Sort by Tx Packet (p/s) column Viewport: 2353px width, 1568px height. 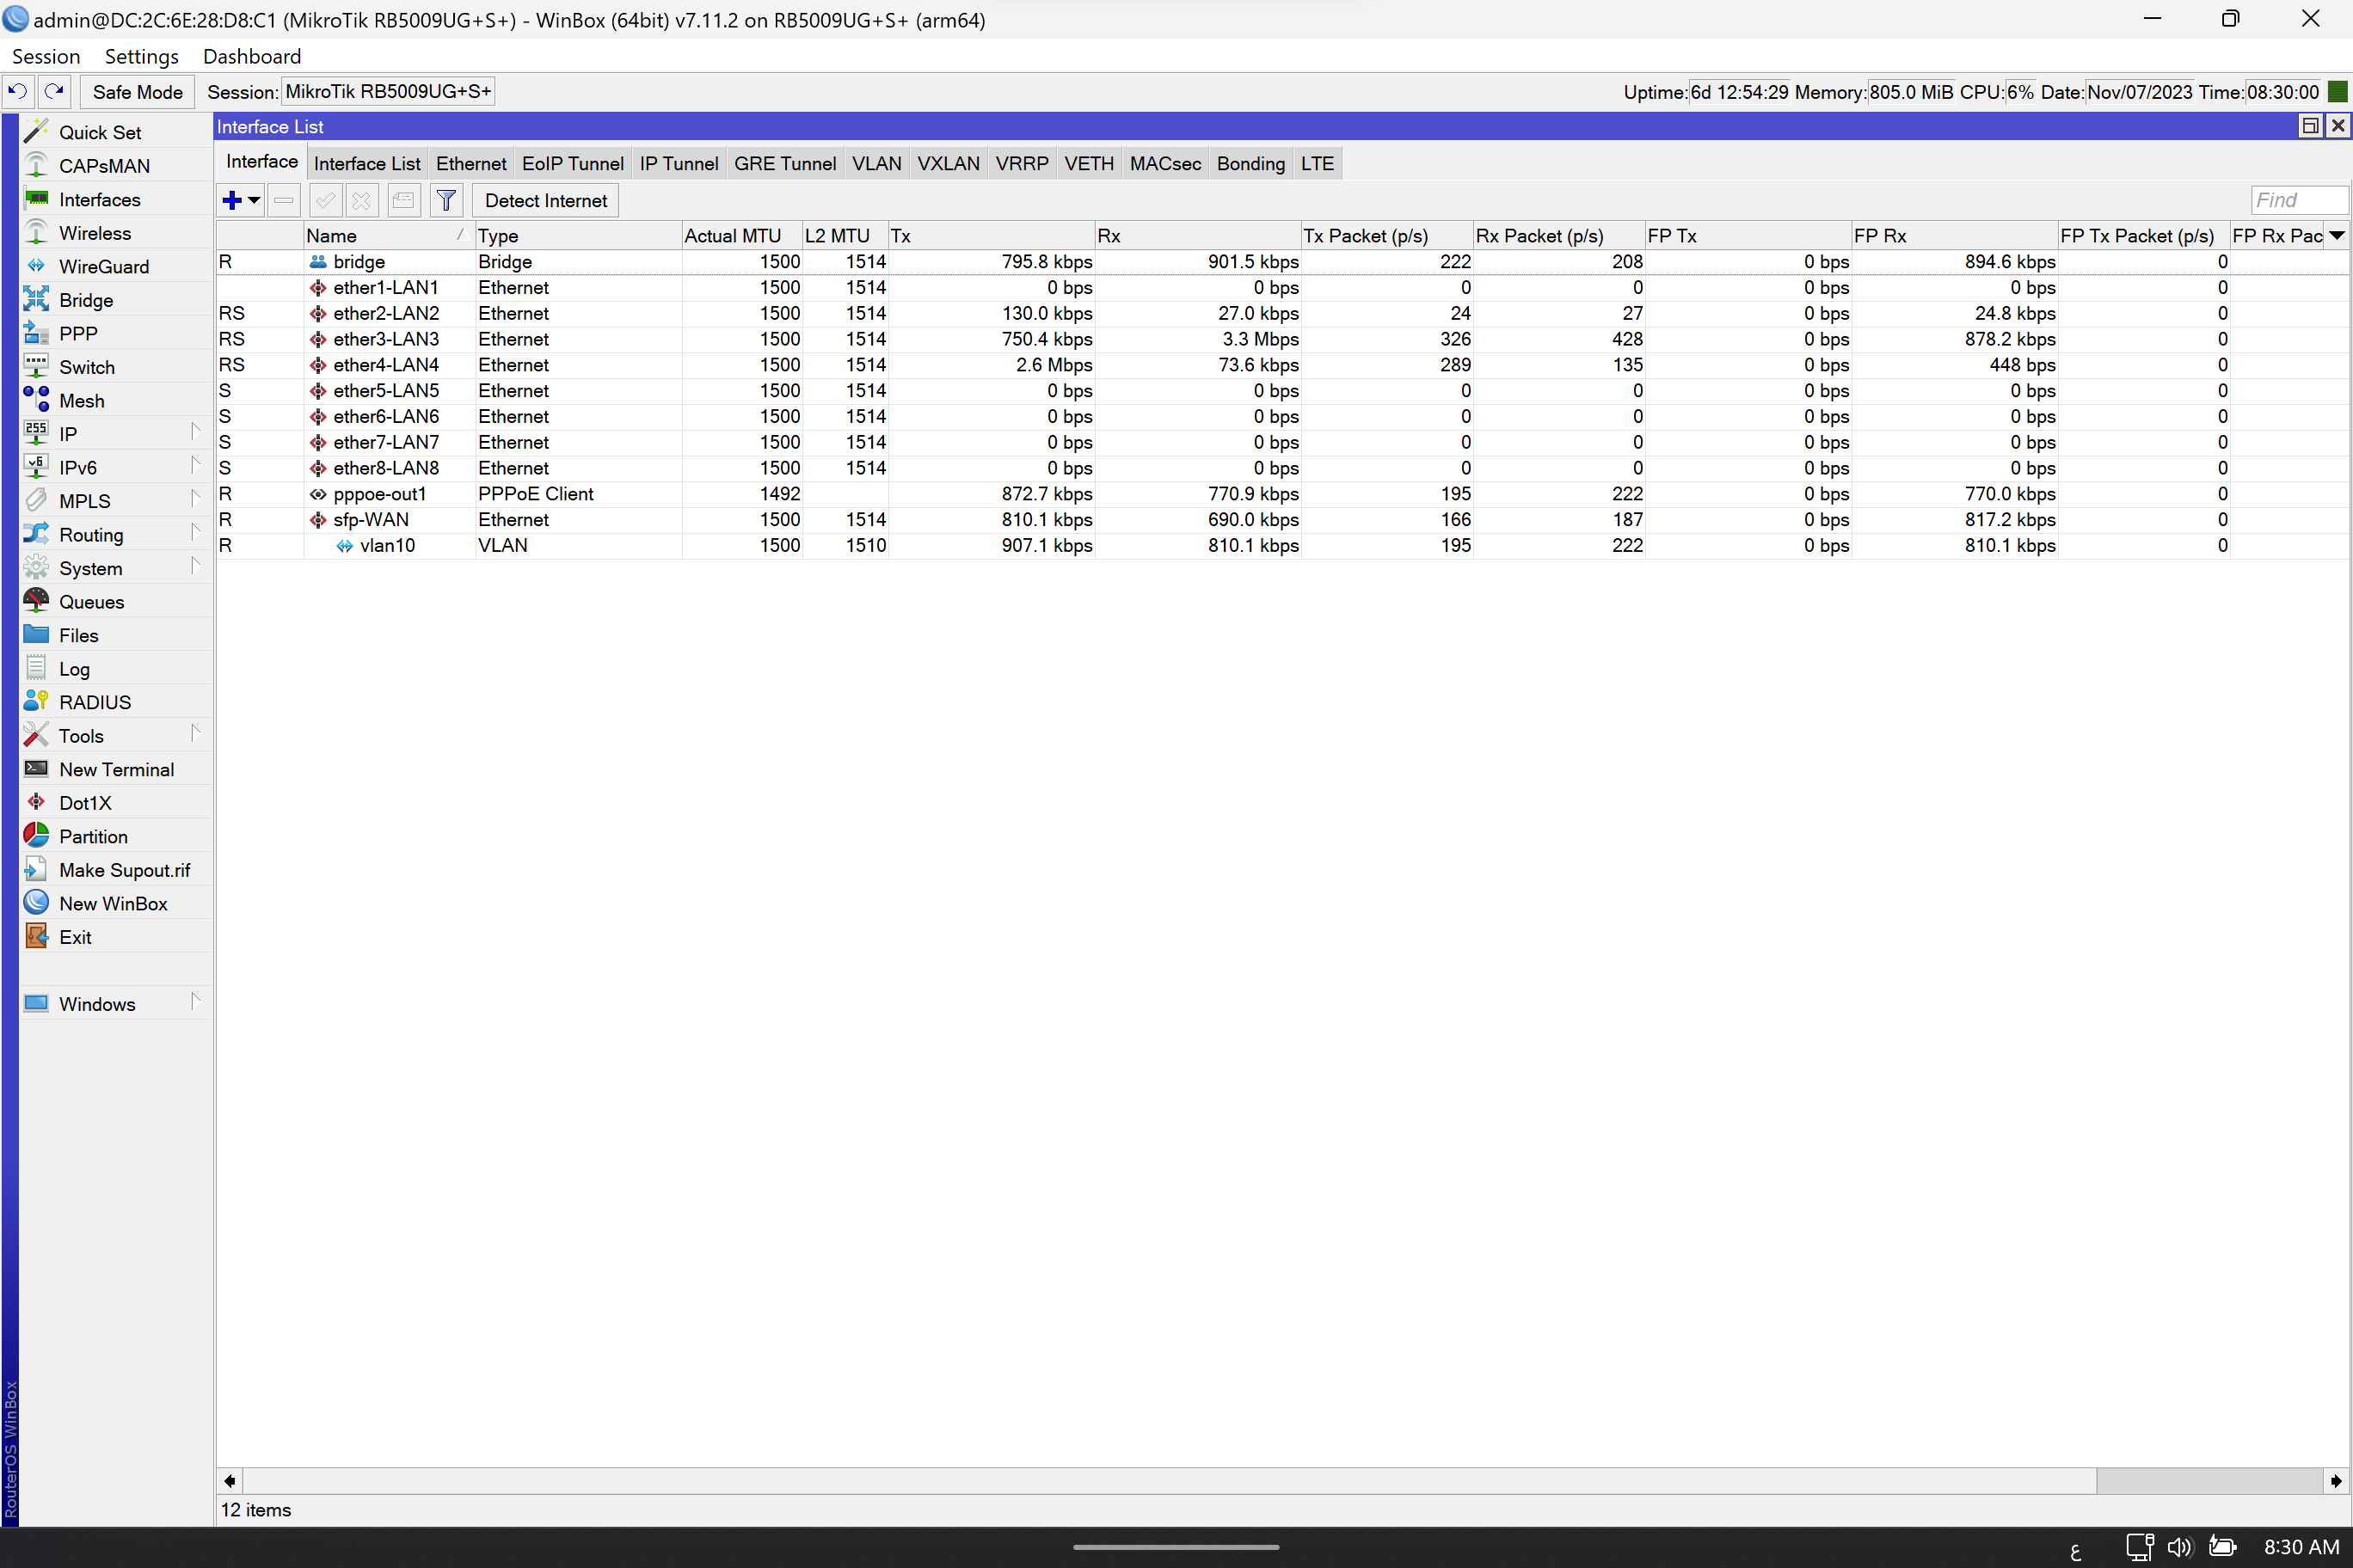tap(1385, 235)
